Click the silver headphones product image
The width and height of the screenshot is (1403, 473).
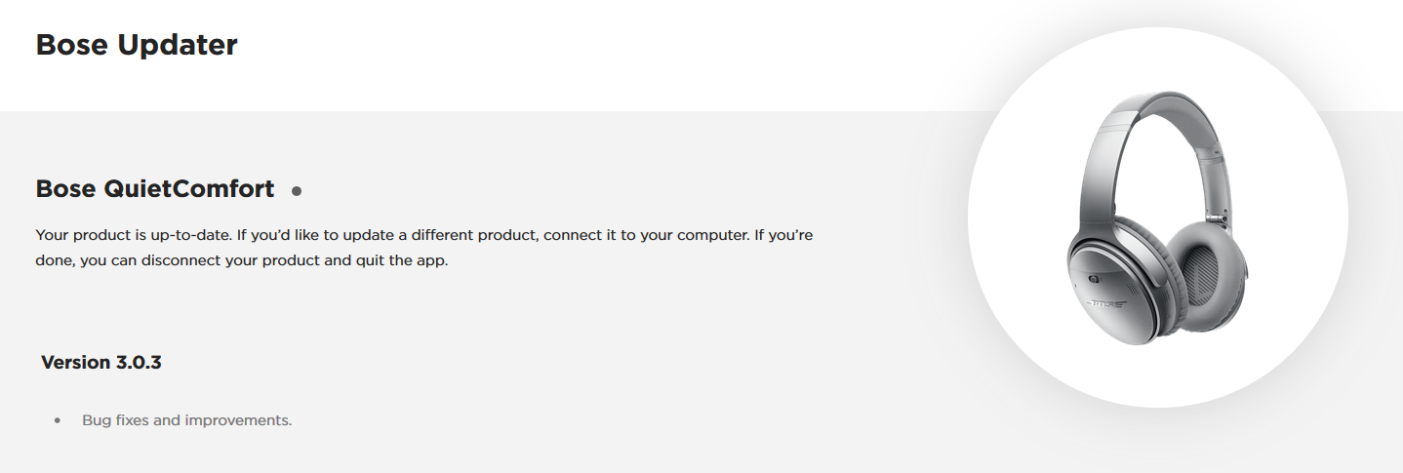(1157, 217)
